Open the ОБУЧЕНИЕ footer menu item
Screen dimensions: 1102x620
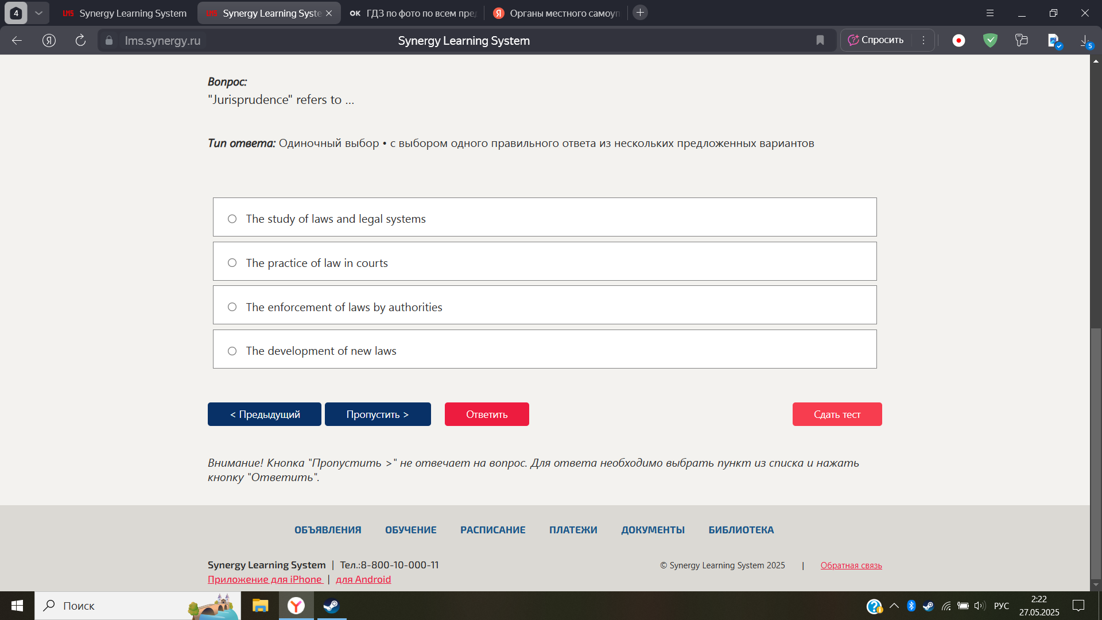point(410,530)
